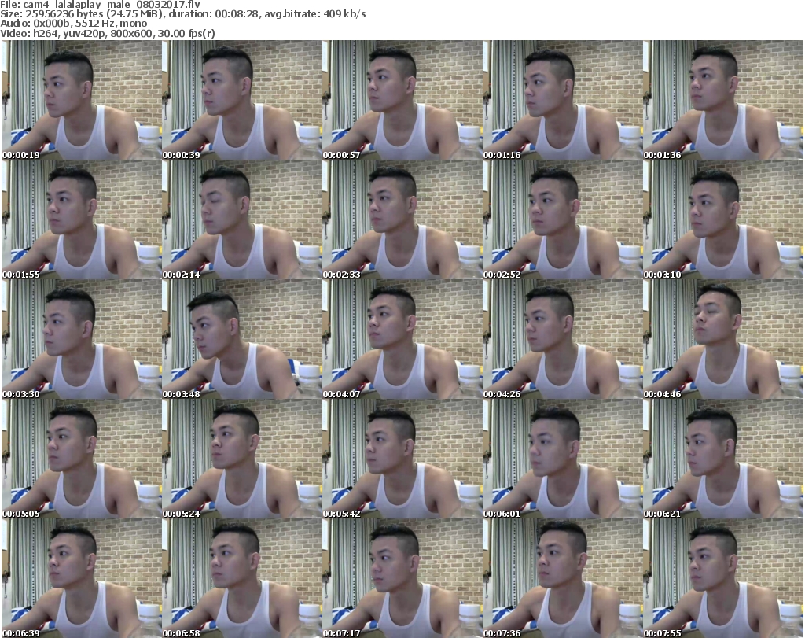Screen dimensions: 805x638
Task: Choose the thumbnail frame timestamped 00:06:21
Action: click(x=723, y=459)
